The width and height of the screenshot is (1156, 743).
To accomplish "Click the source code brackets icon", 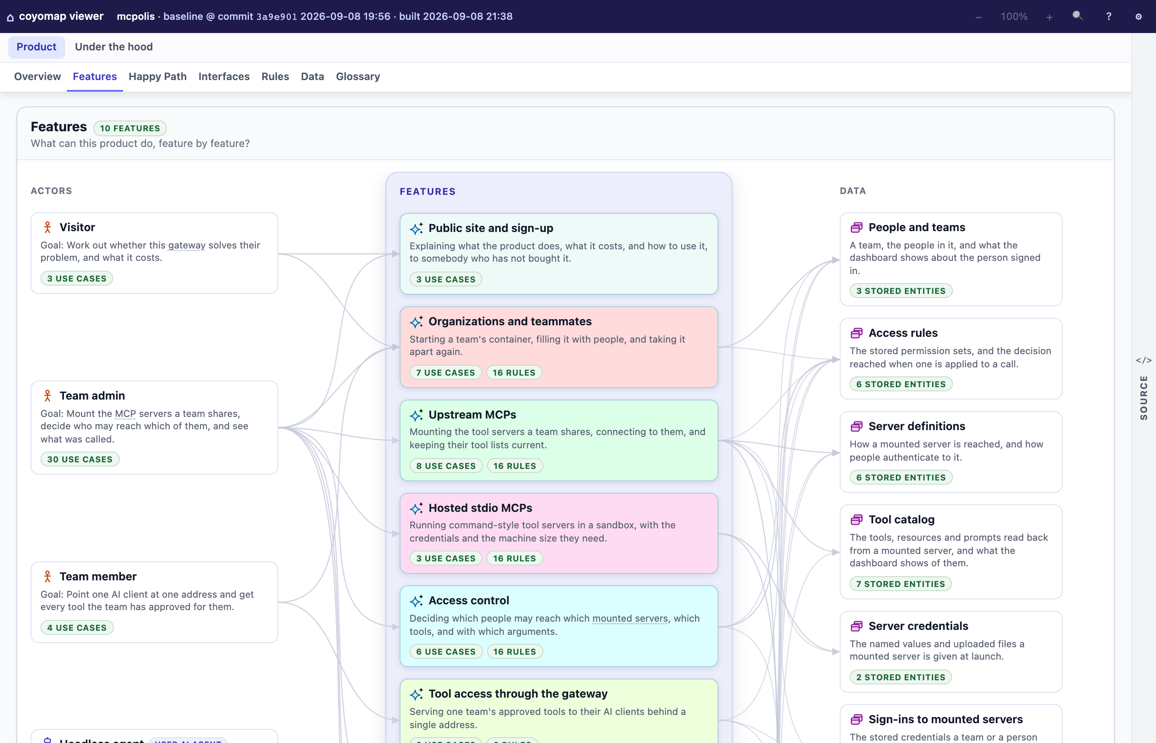I will coord(1144,360).
